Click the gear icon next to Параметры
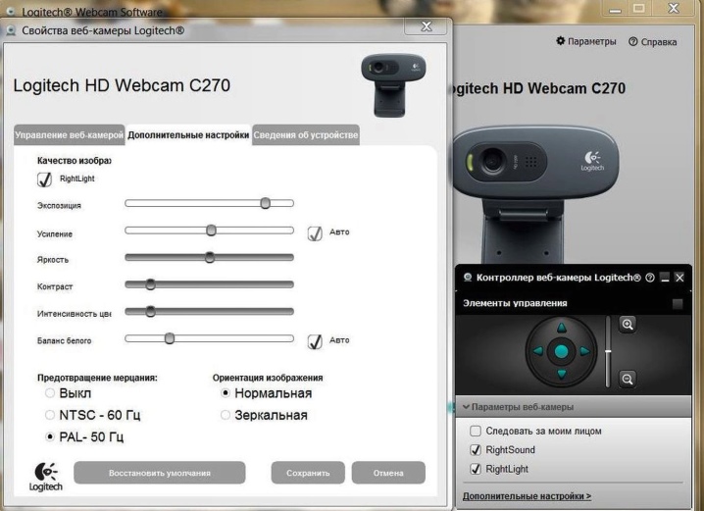Screen dimensions: 704x511 coord(560,41)
